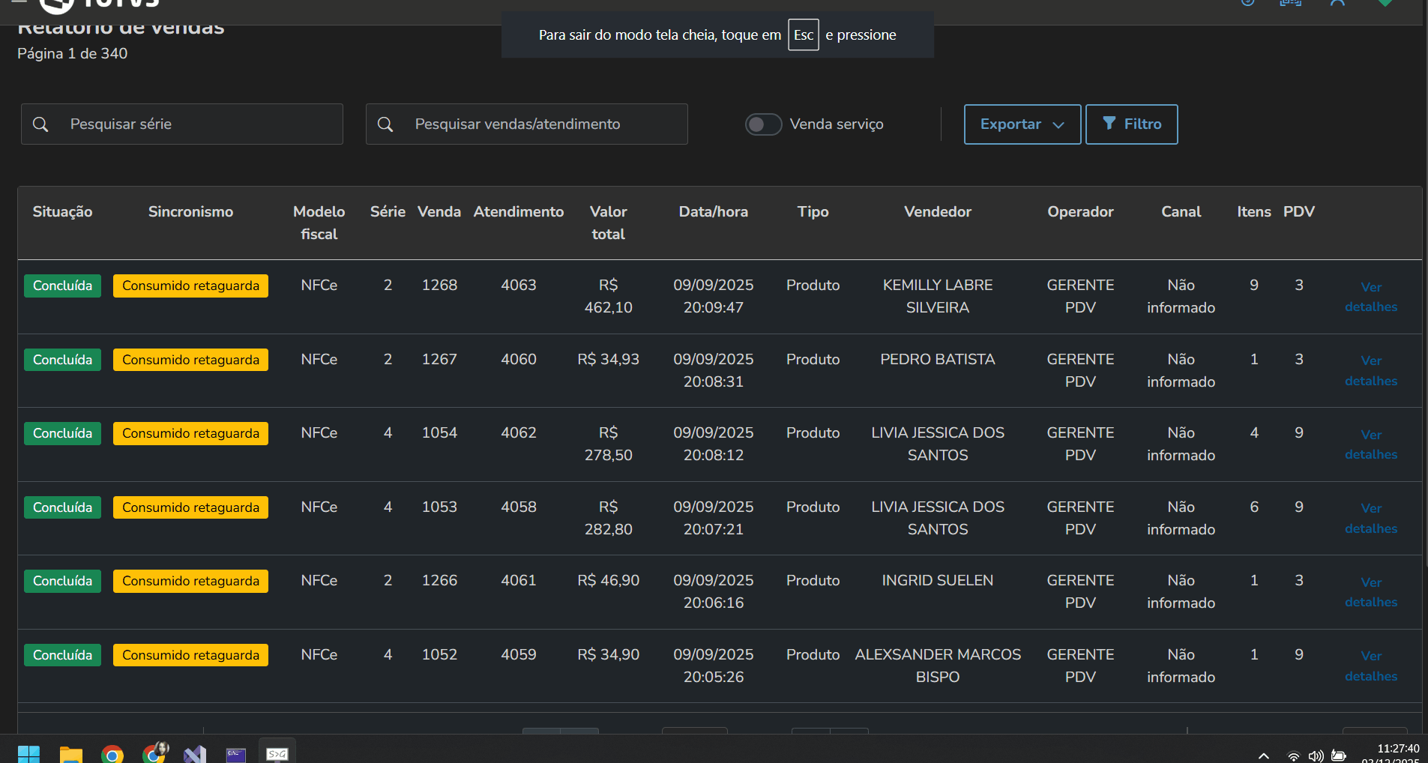
Task: Open Google Chrome from the taskbar
Action: (112, 754)
